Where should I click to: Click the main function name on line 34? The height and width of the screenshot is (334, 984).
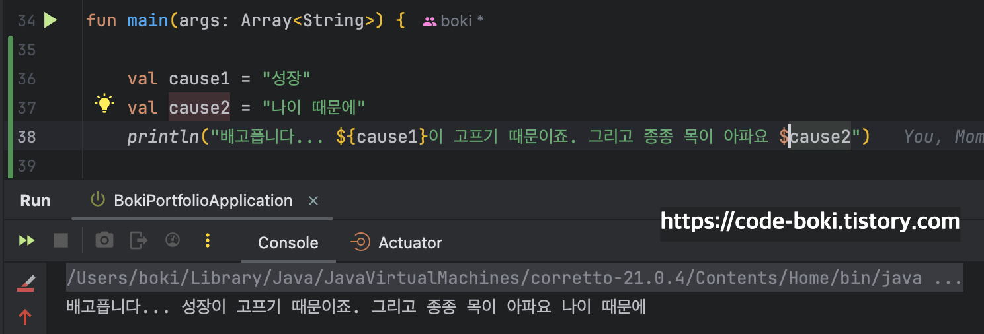148,21
